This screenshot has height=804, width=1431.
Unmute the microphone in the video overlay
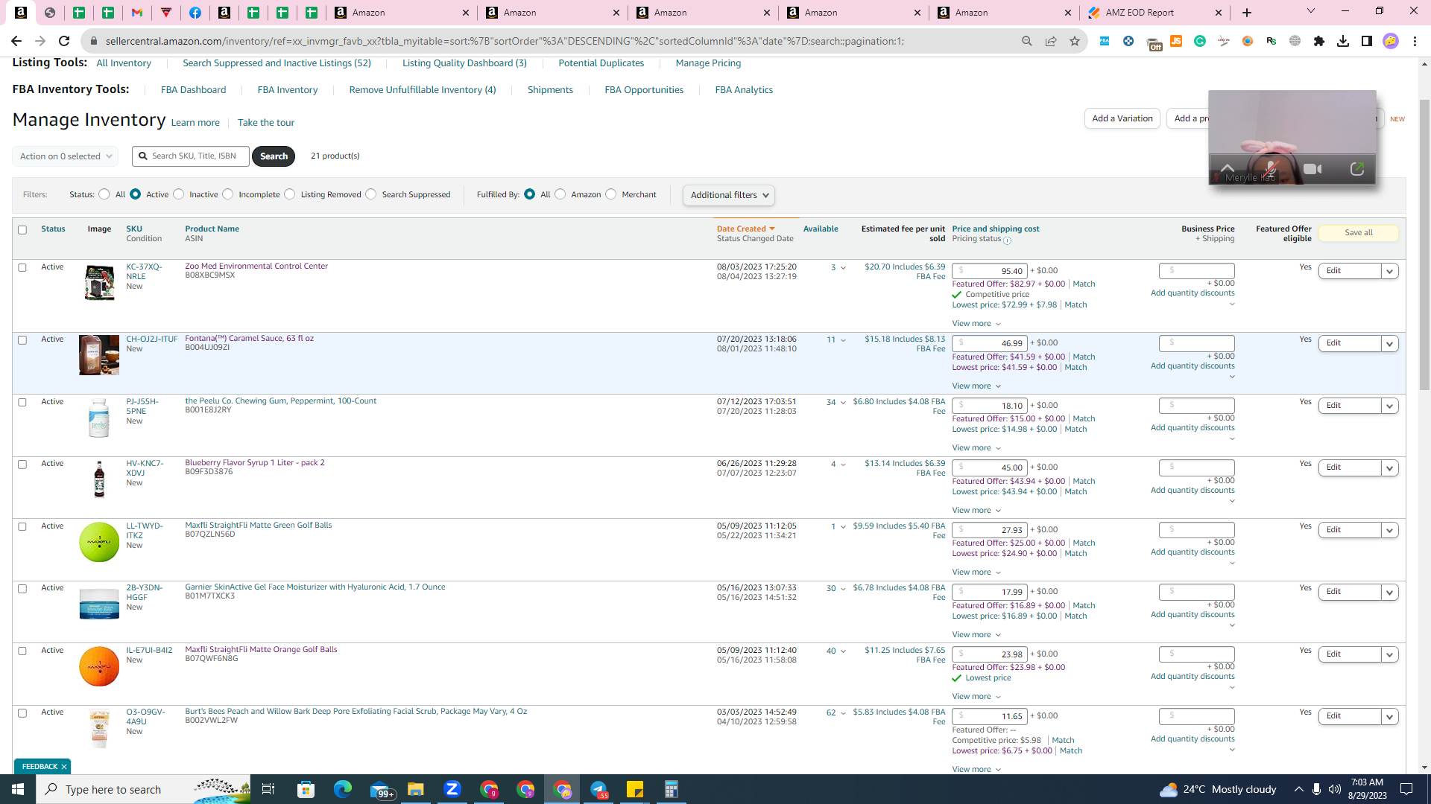[1270, 170]
